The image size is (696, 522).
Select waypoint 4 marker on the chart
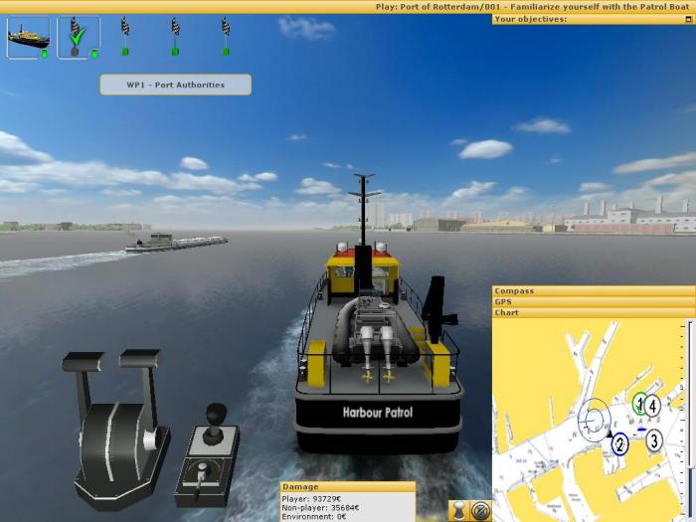[x=652, y=405]
